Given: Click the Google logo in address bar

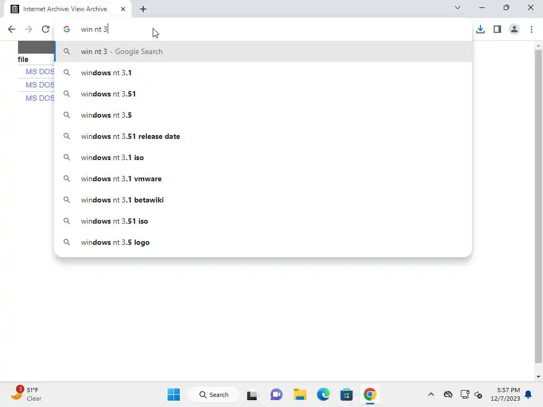Looking at the screenshot, I should (67, 30).
